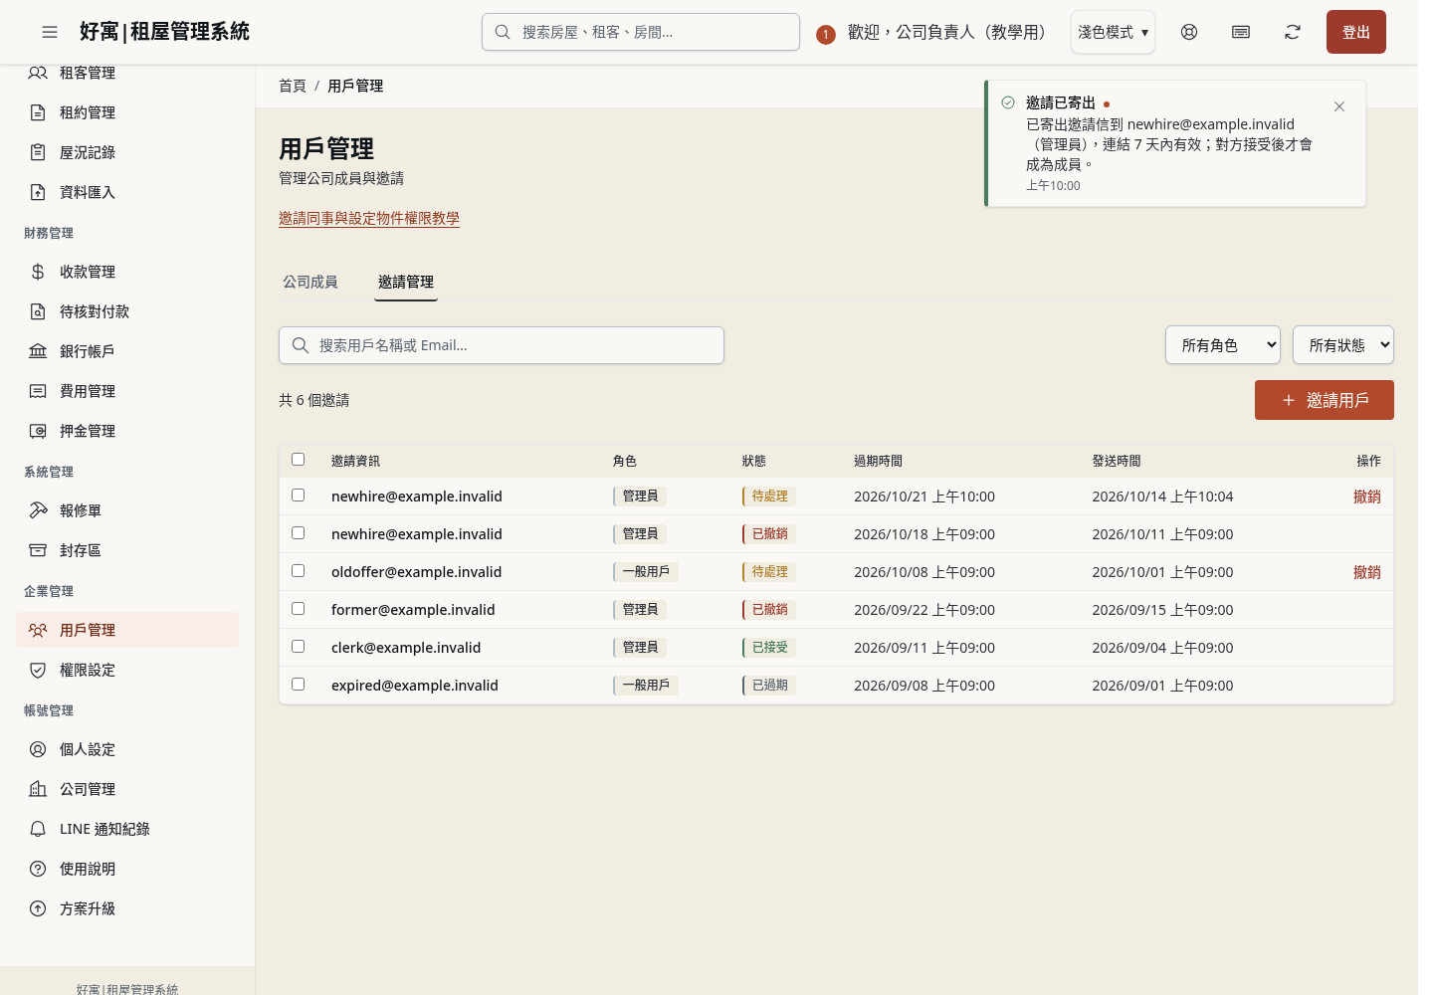Click the refresh sync icon
The width and height of the screenshot is (1433, 995).
(1293, 32)
